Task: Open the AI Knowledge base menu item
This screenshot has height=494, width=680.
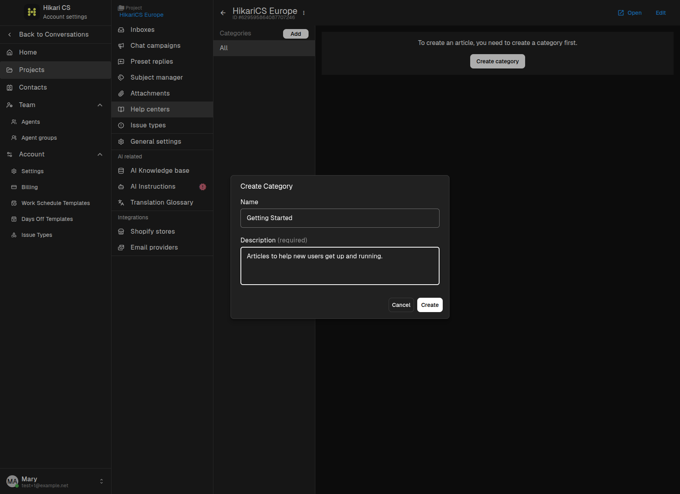Action: click(x=162, y=171)
